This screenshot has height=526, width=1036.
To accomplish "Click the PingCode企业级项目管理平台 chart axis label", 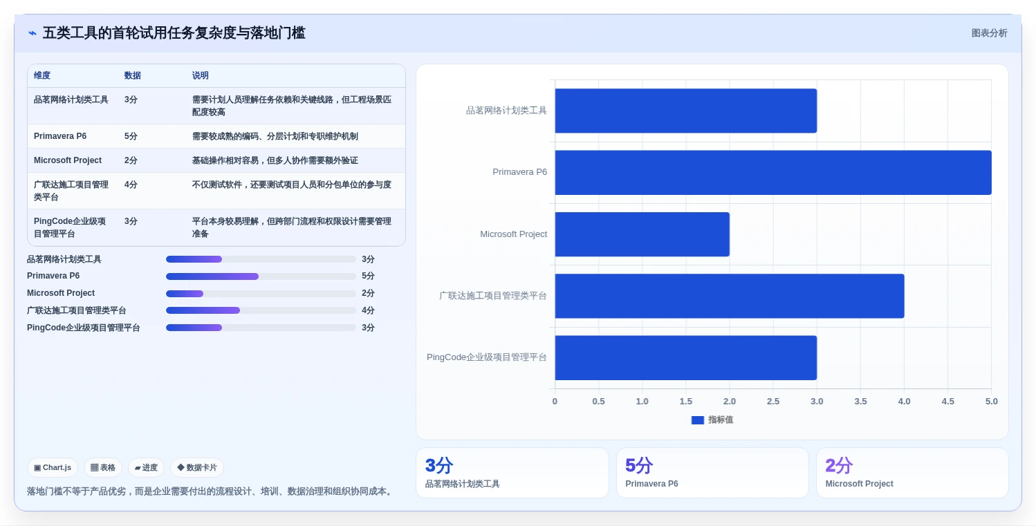I will [x=487, y=357].
